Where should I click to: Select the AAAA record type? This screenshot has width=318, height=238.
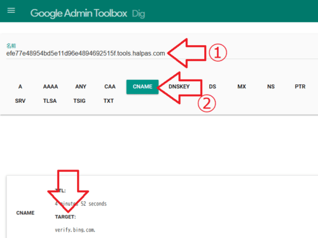(x=50, y=86)
